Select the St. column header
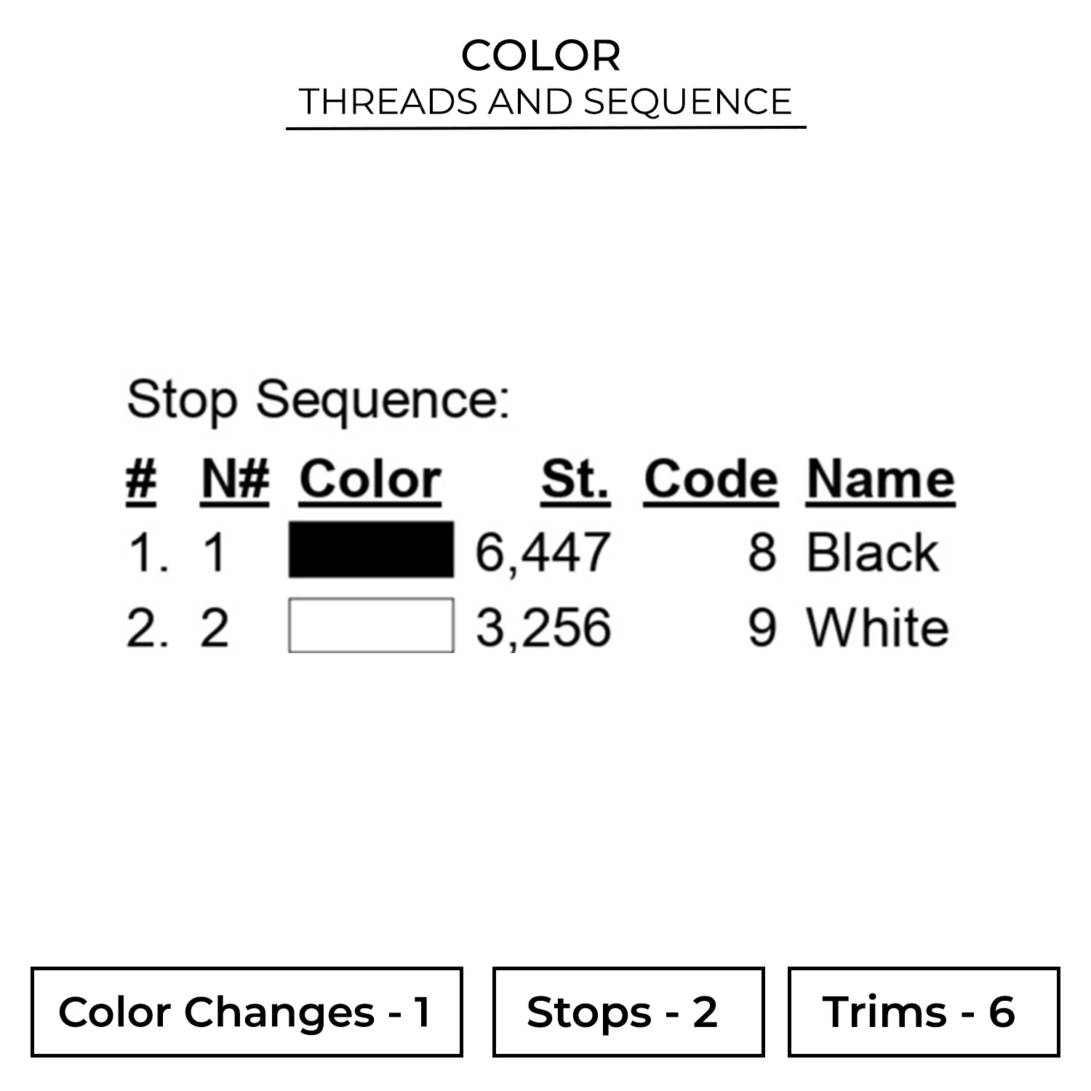 click(575, 480)
